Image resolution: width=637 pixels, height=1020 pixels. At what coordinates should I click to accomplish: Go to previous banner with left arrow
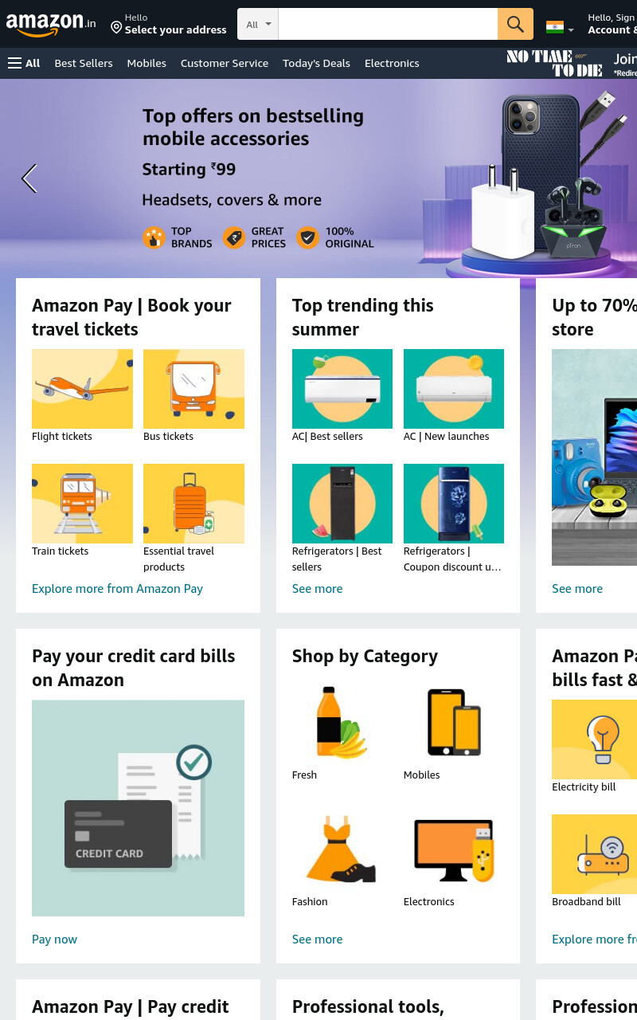click(x=29, y=178)
